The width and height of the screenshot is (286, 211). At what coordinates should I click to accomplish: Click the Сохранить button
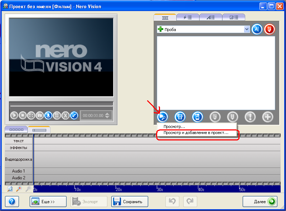(130, 201)
